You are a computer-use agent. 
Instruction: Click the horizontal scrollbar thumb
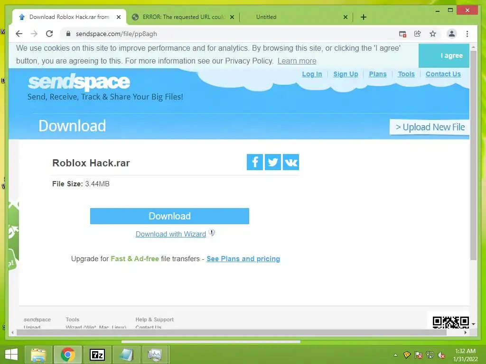(x=232, y=332)
